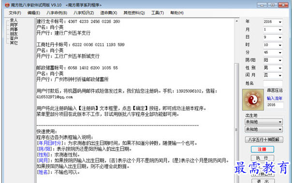Click the 工商牡丹卡帐号 account line
Image resolution: width=293 pixels, height=183 pixels.
tap(80, 44)
